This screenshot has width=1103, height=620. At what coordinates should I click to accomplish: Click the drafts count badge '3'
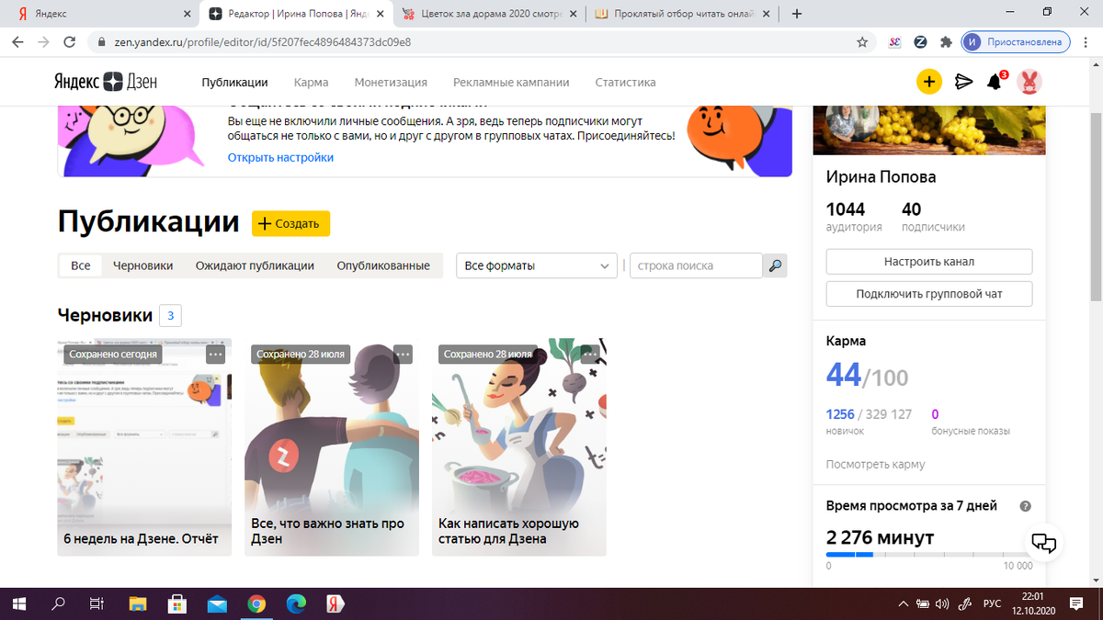tap(170, 316)
